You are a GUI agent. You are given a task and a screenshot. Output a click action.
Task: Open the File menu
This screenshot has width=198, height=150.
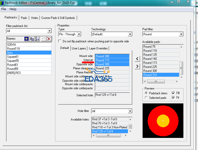[4, 9]
